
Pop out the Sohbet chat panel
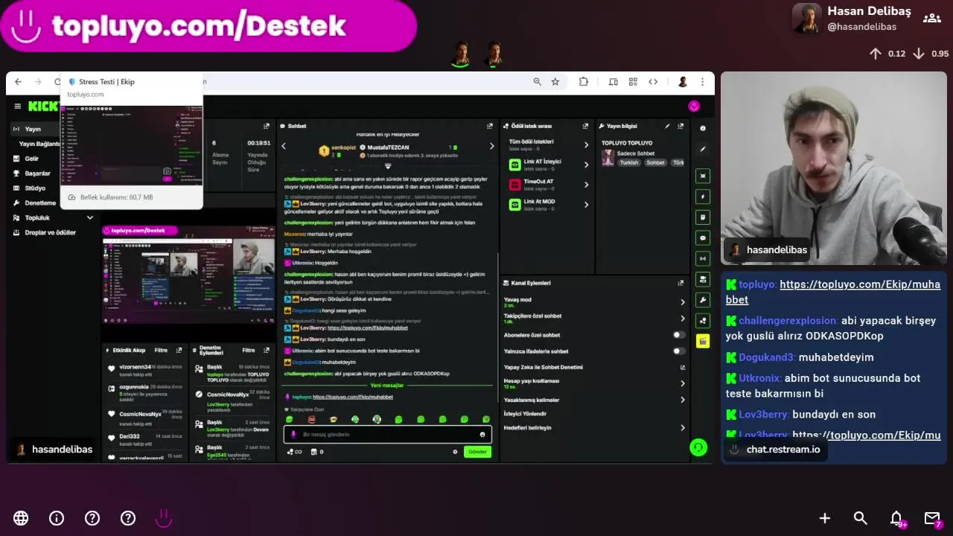[490, 127]
